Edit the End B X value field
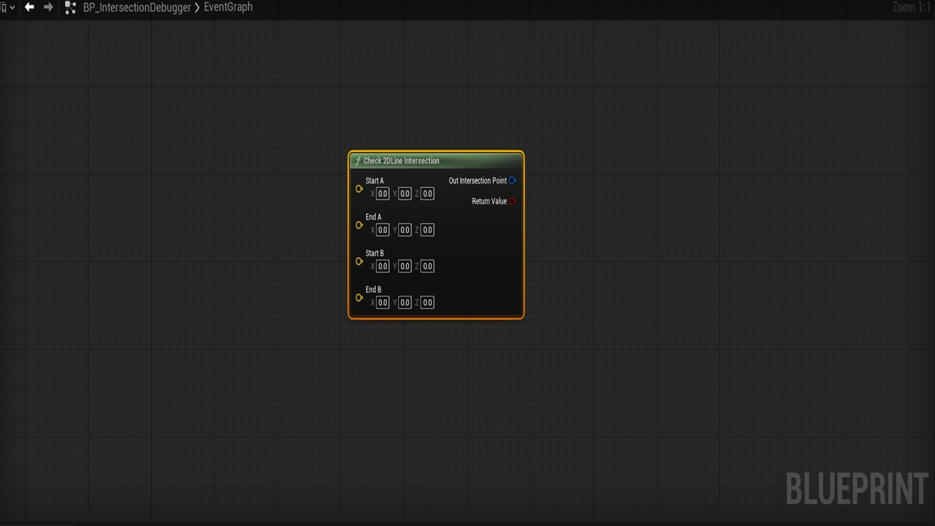 [x=383, y=302]
